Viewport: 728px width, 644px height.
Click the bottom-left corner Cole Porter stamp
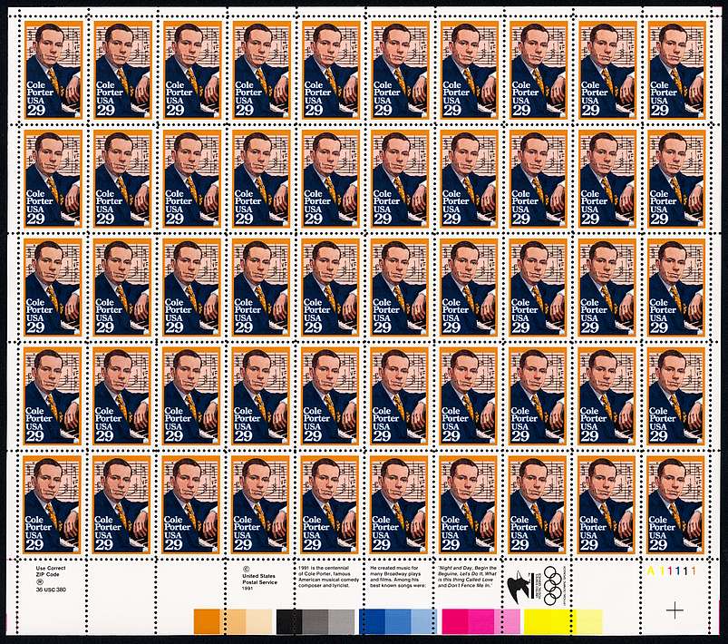(x=52, y=504)
